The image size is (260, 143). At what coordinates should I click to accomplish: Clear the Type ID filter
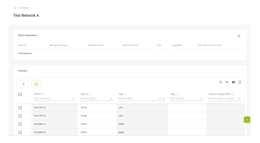click(111, 99)
